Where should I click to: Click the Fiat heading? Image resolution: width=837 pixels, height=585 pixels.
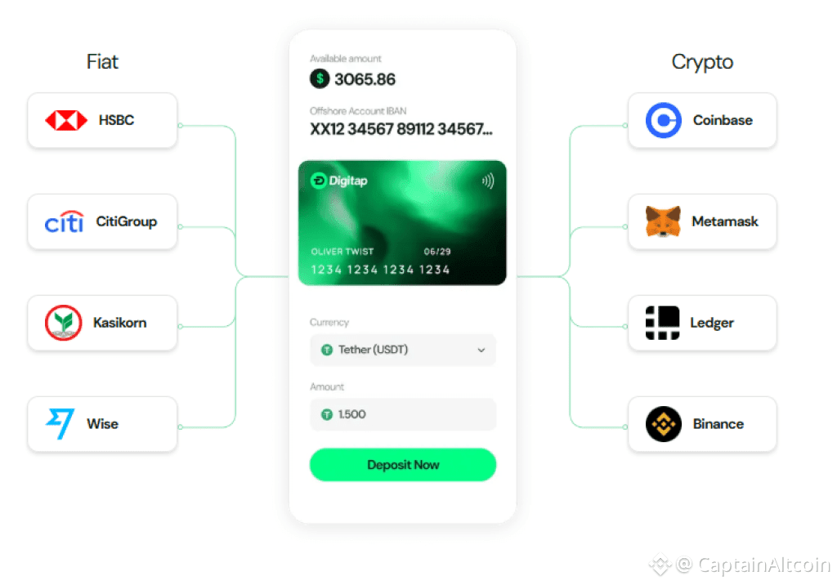[x=102, y=62]
